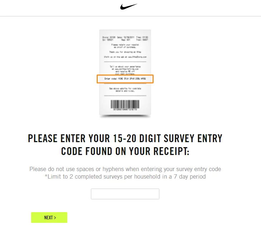Click "Tell us about your experience" receipt text

tap(125, 66)
